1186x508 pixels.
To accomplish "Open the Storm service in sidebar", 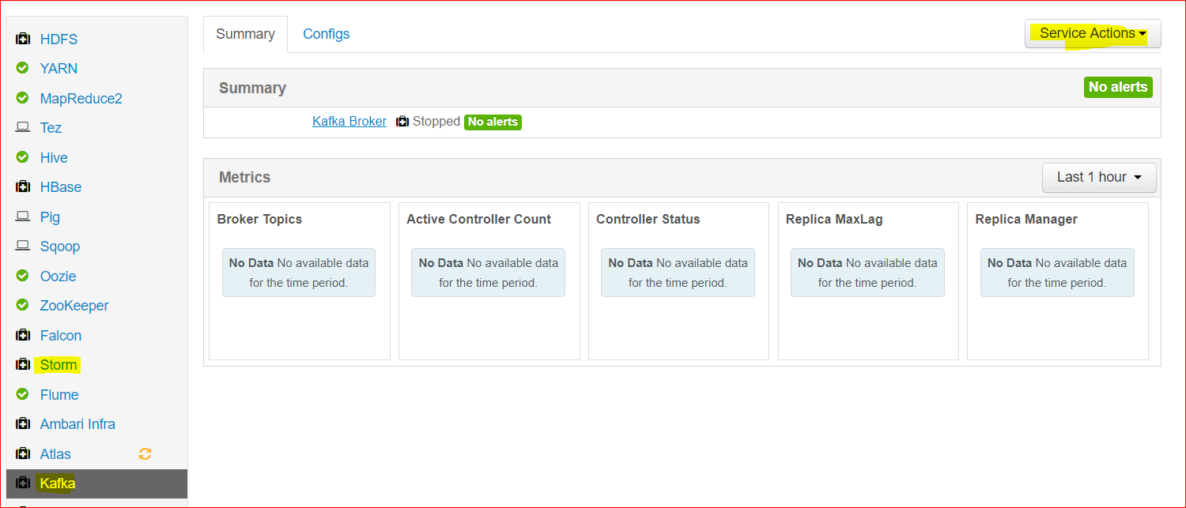I will click(59, 365).
